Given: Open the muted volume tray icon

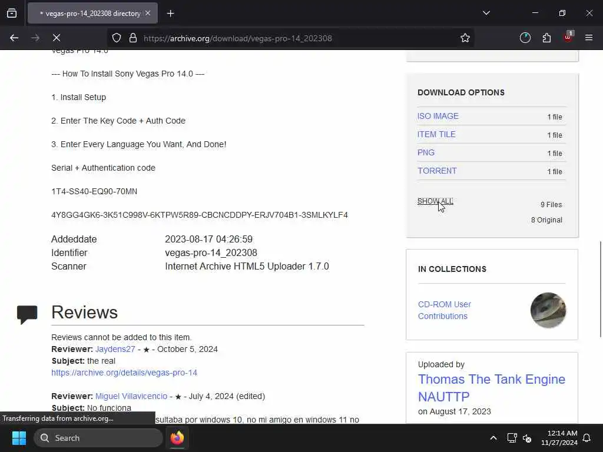Looking at the screenshot, I should click(x=527, y=438).
